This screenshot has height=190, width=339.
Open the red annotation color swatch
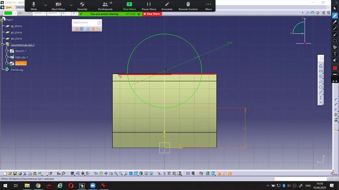click(x=335, y=68)
